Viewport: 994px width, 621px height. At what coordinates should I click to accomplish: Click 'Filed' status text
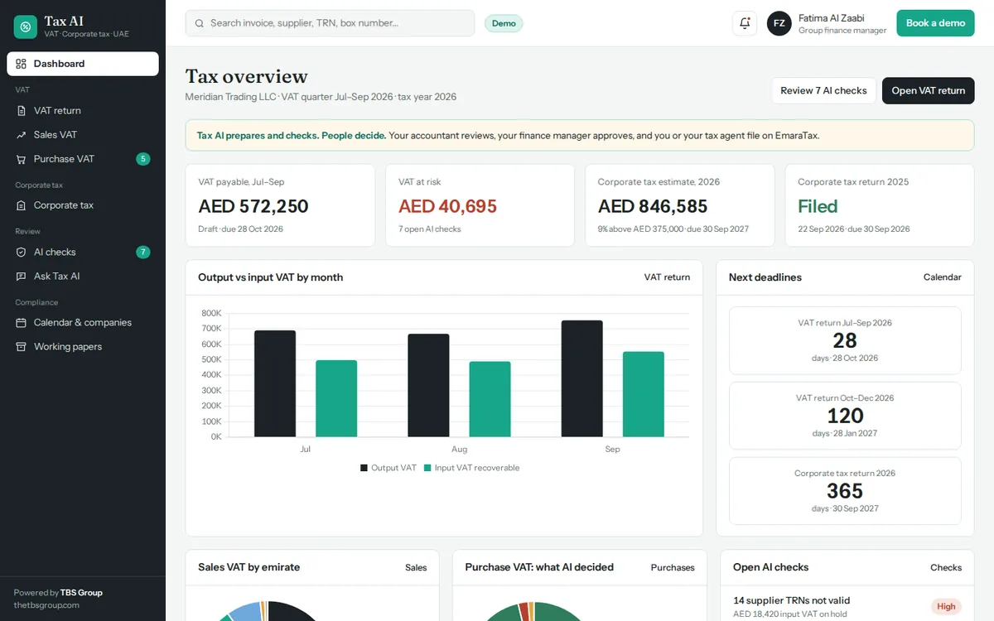point(818,206)
